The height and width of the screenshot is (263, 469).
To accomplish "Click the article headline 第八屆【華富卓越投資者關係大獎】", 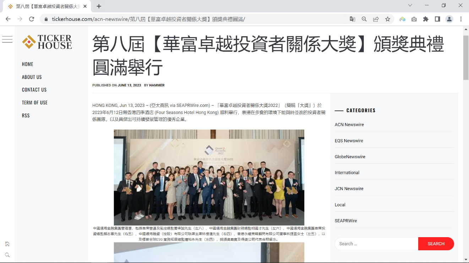I will (x=268, y=55).
